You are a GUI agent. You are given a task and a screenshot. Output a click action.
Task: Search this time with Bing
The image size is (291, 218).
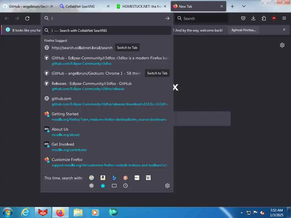[x=114, y=178]
